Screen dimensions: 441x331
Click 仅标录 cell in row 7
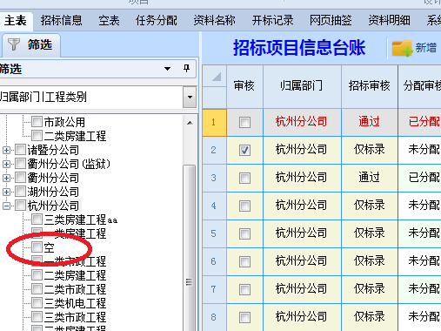(370, 289)
